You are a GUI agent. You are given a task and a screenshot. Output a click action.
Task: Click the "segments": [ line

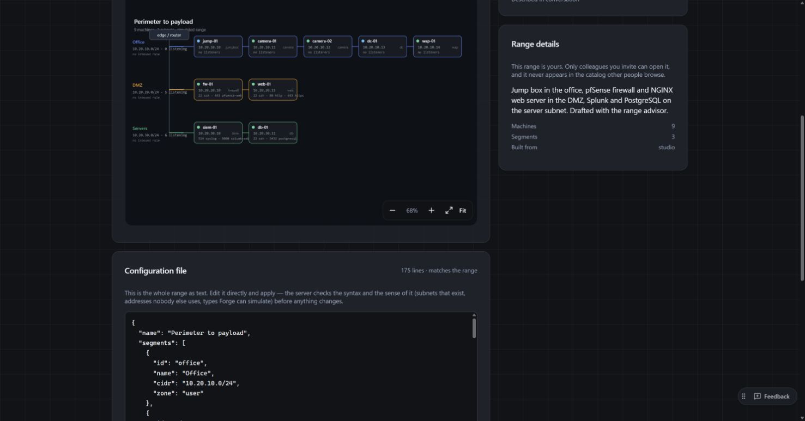pos(162,343)
